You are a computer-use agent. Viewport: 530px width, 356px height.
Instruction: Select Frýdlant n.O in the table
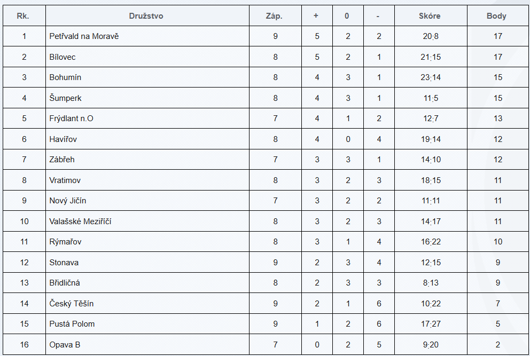click(x=71, y=118)
